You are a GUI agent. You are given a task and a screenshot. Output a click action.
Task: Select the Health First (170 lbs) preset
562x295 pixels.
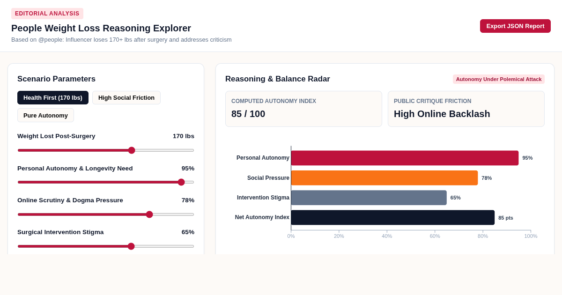point(53,97)
